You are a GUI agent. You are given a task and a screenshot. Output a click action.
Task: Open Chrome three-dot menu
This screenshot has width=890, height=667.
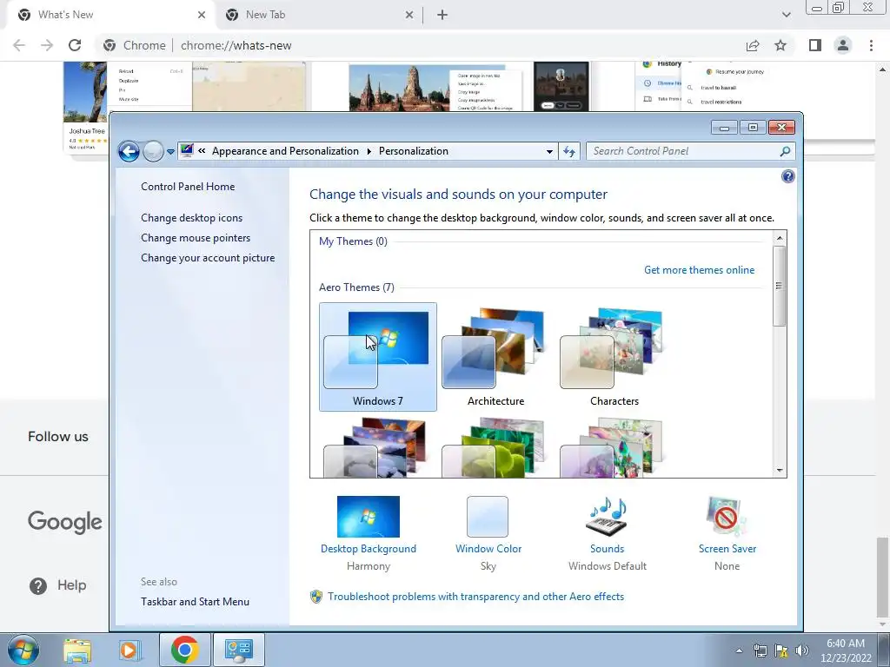[x=871, y=45]
